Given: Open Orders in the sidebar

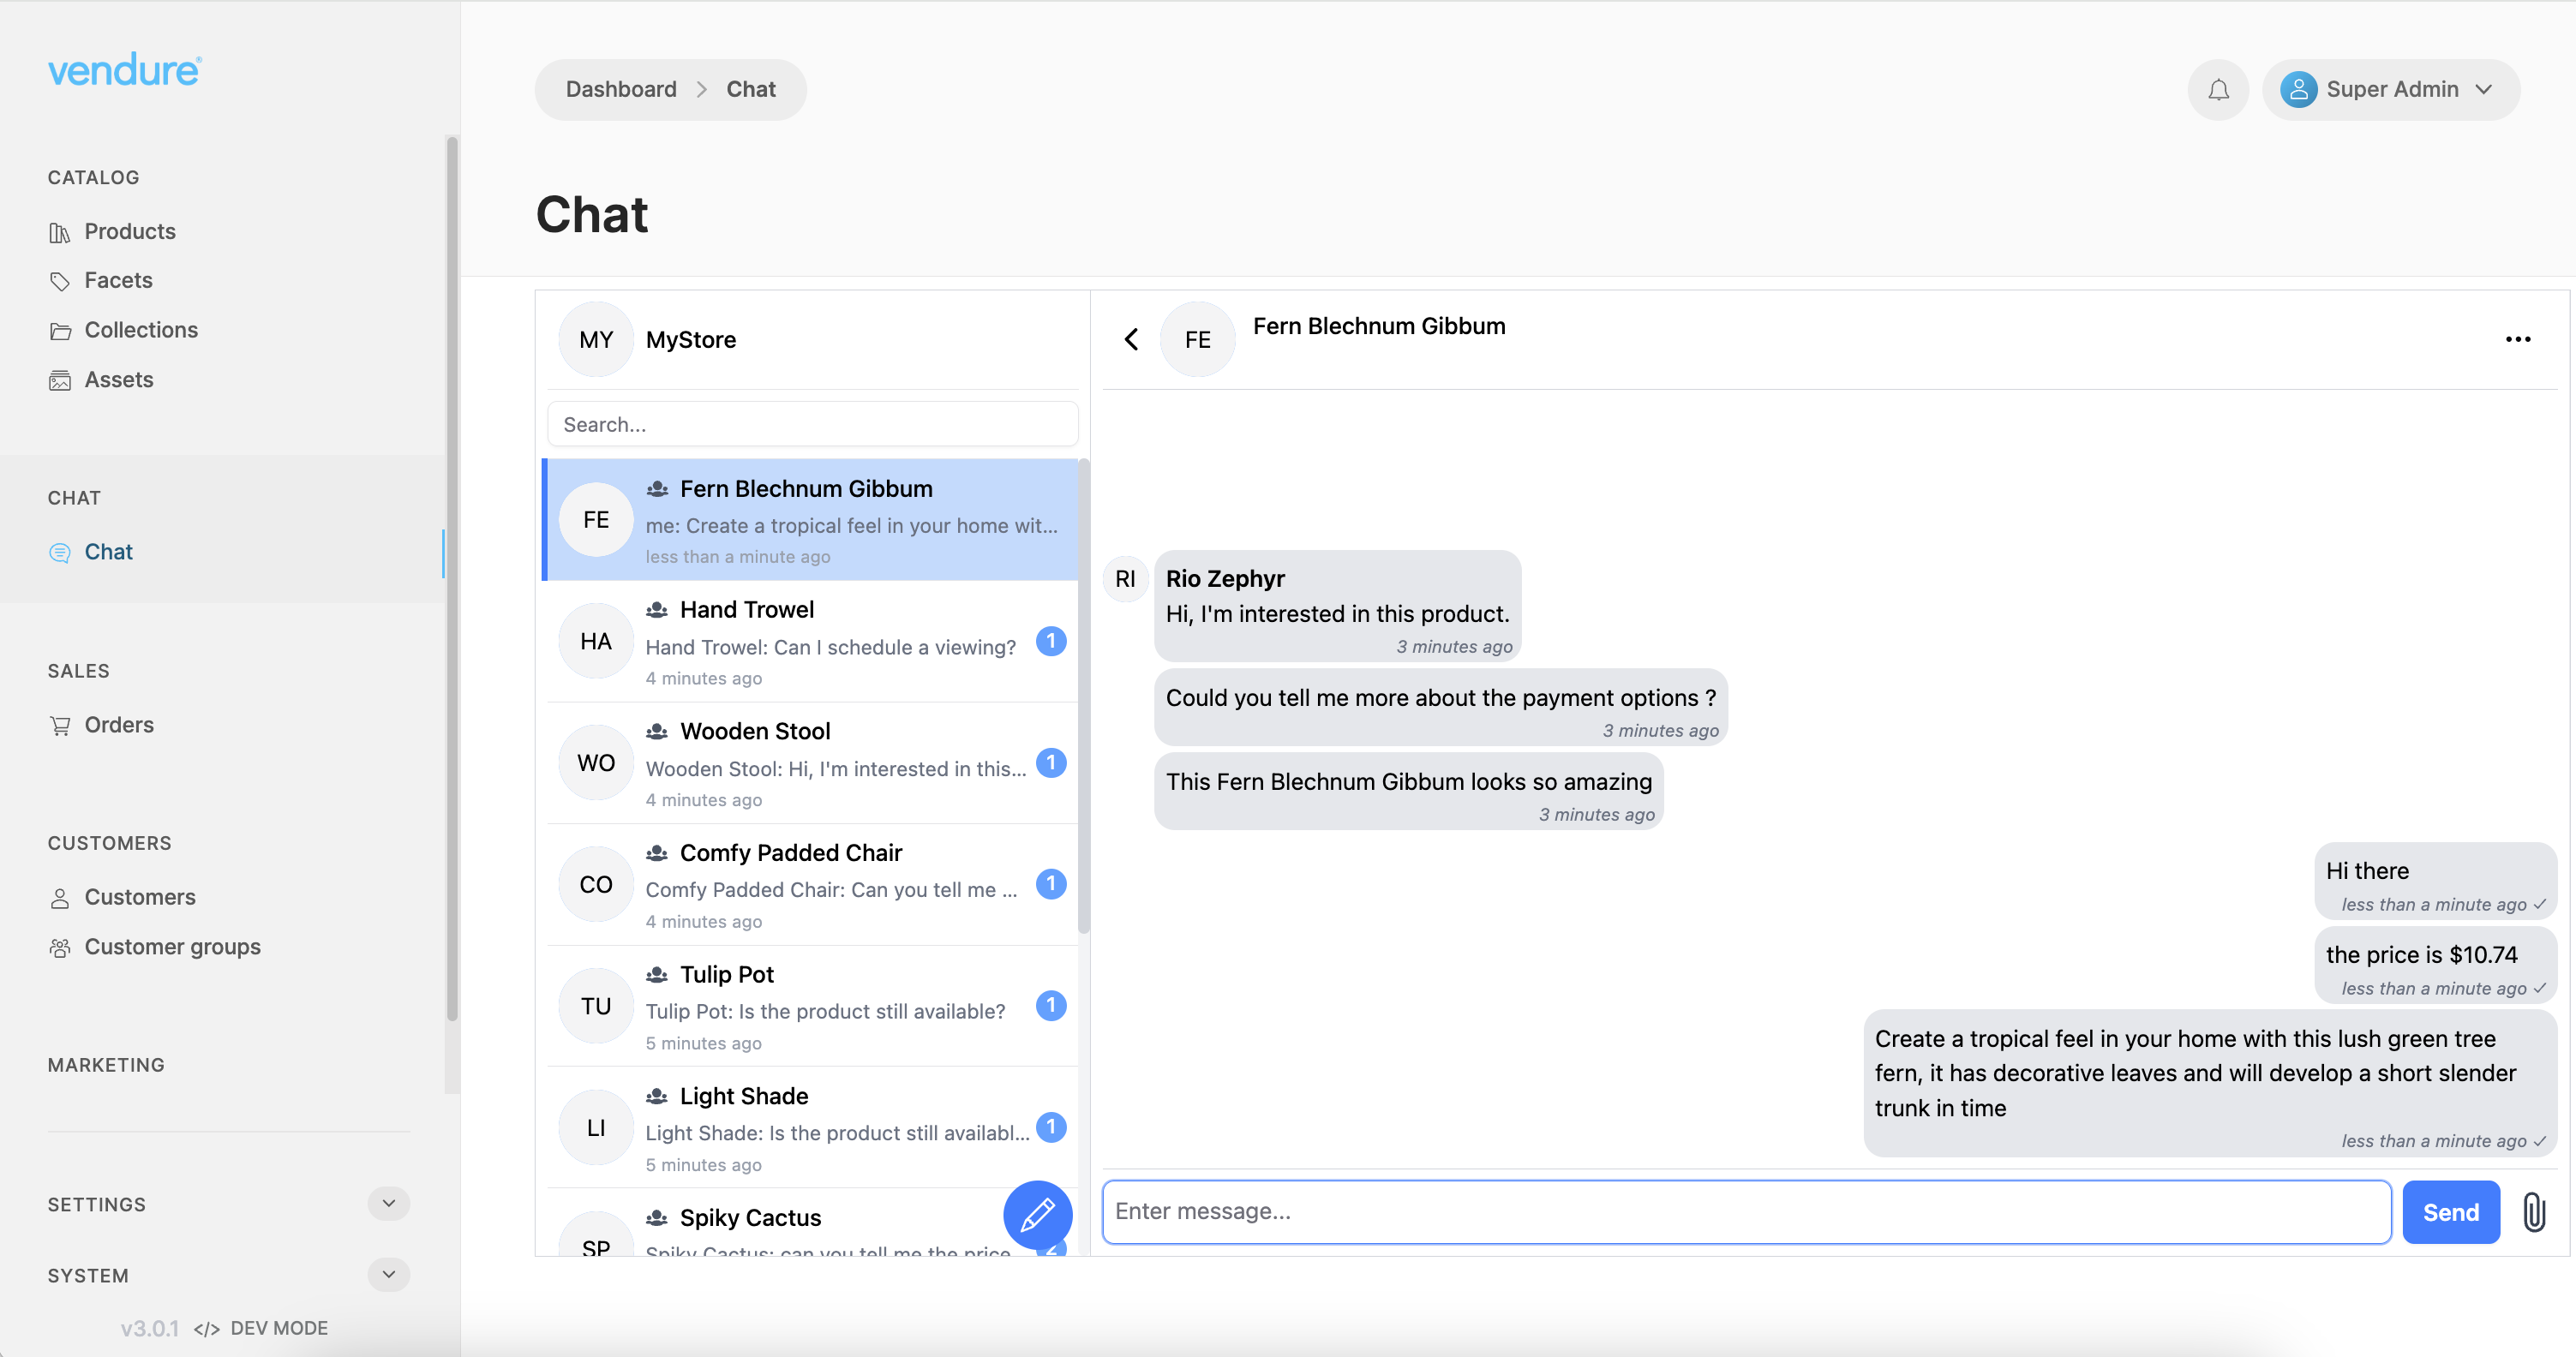Looking at the screenshot, I should click(118, 725).
